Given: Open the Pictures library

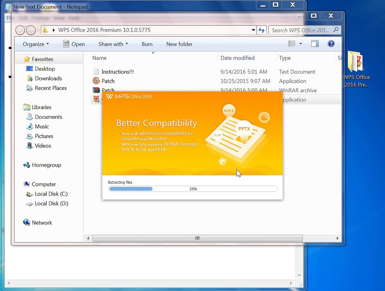Looking at the screenshot, I should click(x=44, y=136).
